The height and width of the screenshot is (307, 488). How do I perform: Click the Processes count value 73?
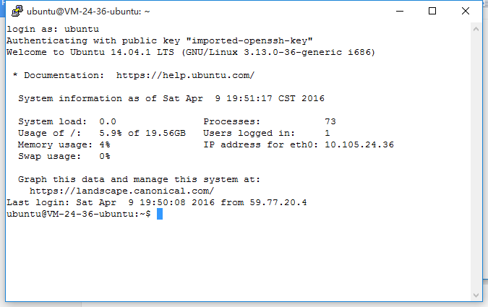[x=330, y=121]
